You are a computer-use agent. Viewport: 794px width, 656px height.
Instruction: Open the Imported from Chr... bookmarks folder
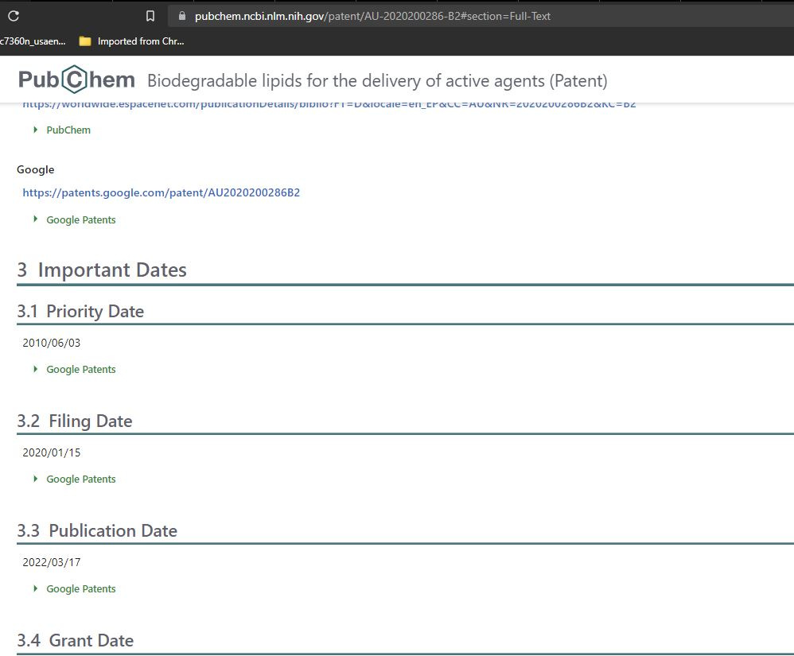point(131,41)
